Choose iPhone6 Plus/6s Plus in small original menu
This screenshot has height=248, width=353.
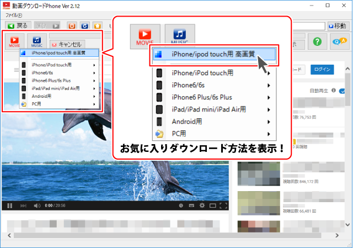click(x=59, y=81)
